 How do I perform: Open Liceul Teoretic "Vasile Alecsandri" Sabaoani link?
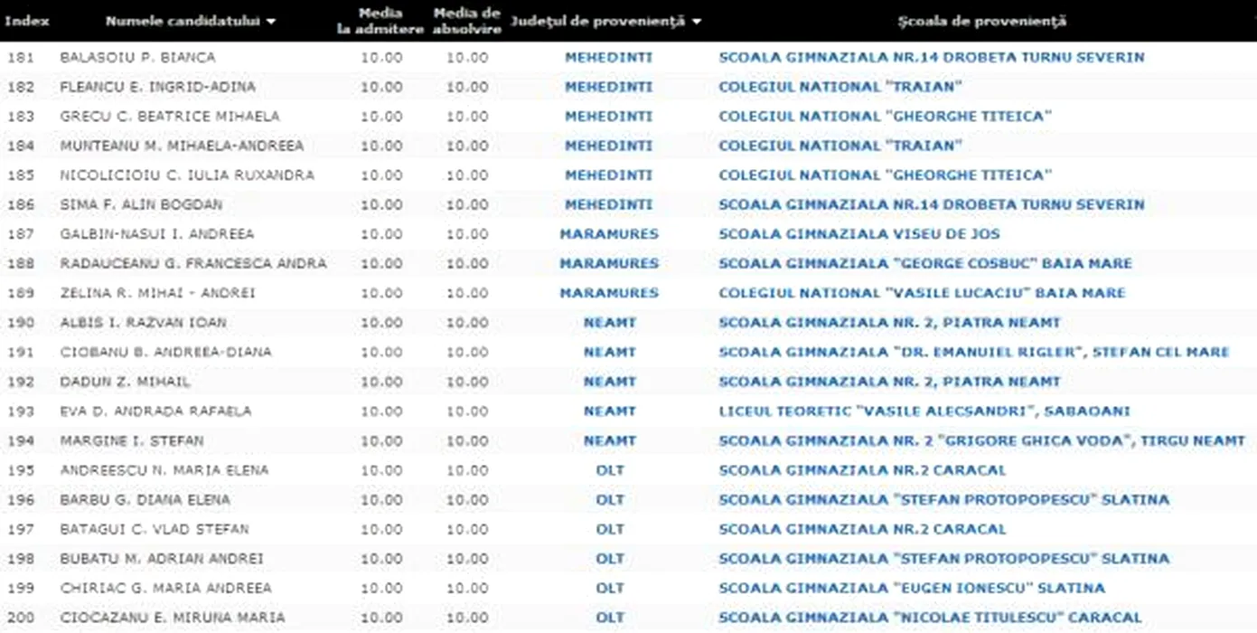tap(924, 411)
